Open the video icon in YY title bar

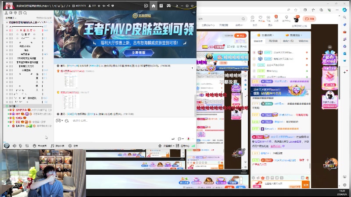click(146, 6)
